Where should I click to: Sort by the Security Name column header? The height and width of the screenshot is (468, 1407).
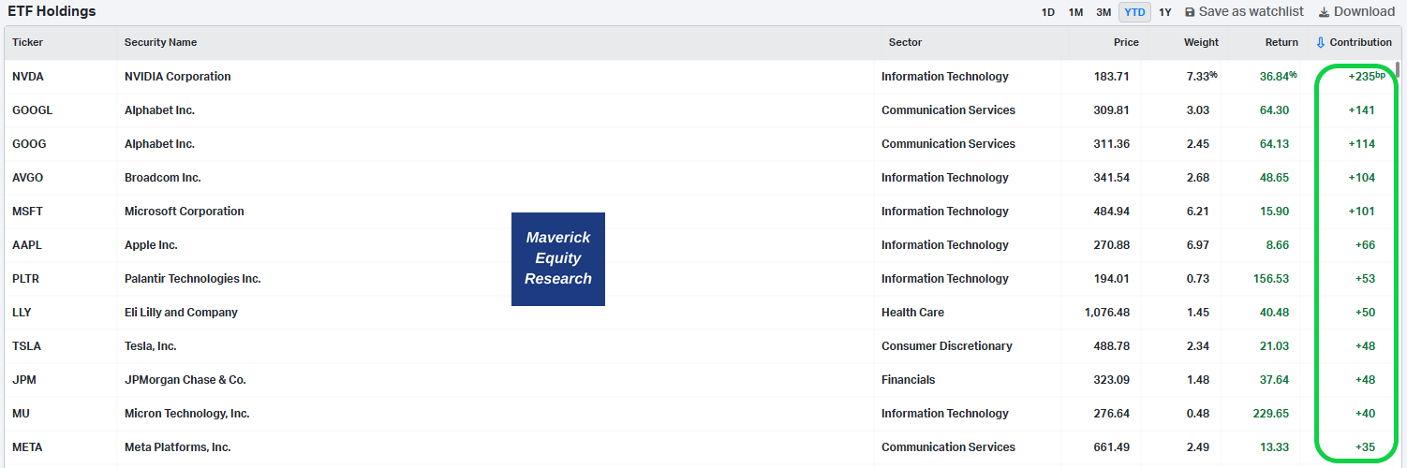click(x=160, y=43)
